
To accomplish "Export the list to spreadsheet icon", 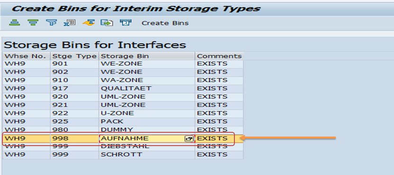I will coord(70,23).
